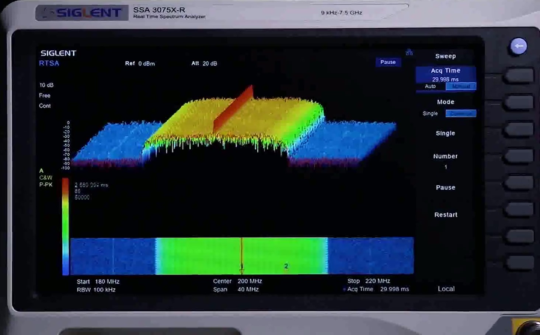540x335 pixels.
Task: Switch Acq Time to Manual
Action: pos(461,87)
